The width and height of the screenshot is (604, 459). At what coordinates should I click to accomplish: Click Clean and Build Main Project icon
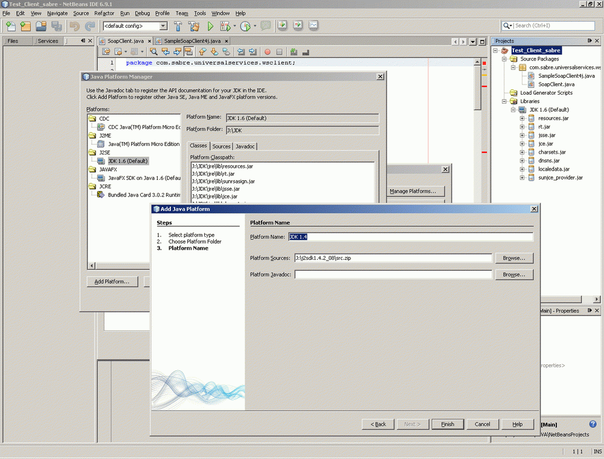click(194, 26)
